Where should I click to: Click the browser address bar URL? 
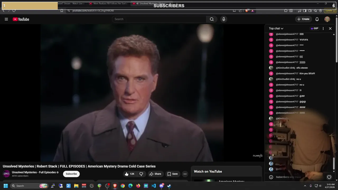(x=93, y=11)
